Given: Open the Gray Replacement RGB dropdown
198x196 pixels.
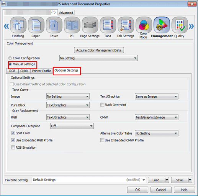Looking at the screenshot, I should click(x=68, y=117).
